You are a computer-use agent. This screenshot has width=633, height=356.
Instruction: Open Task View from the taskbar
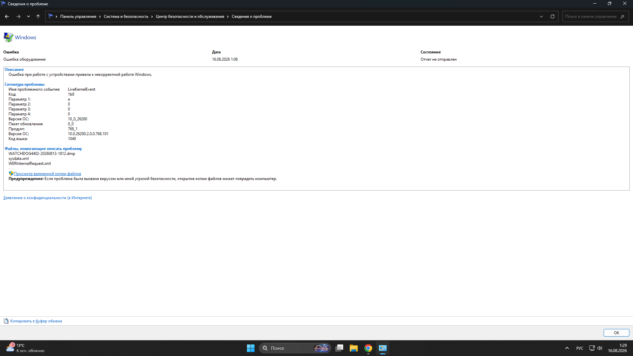339,348
